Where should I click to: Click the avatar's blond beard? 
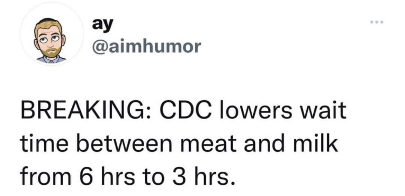pos(51,51)
